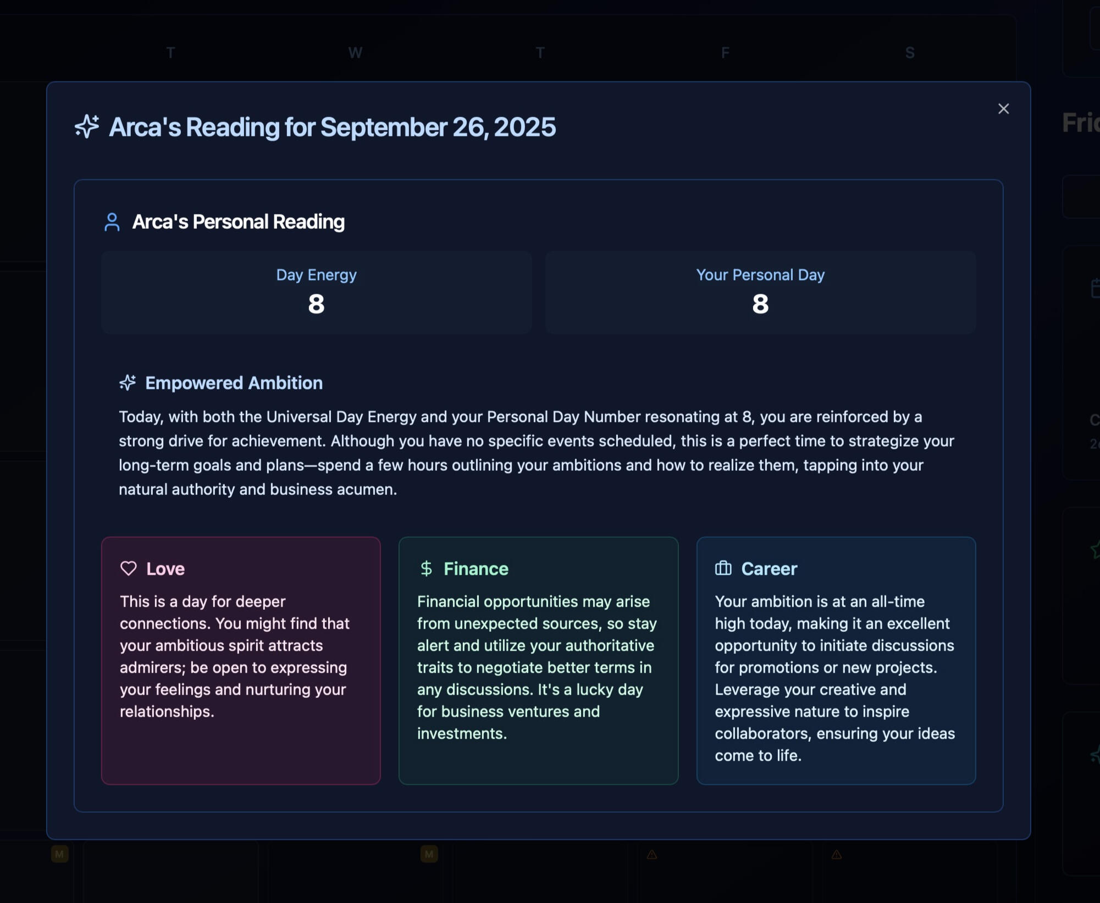Select the Your Personal Day label
Viewport: 1100px width, 903px height.
[760, 275]
